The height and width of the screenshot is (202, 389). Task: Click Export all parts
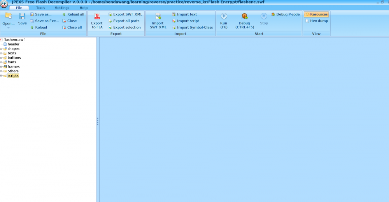124,21
